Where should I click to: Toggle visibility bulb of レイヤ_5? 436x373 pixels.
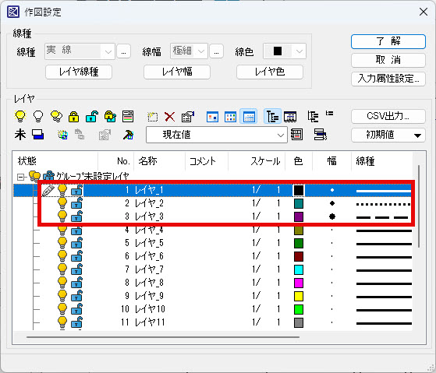pos(62,243)
